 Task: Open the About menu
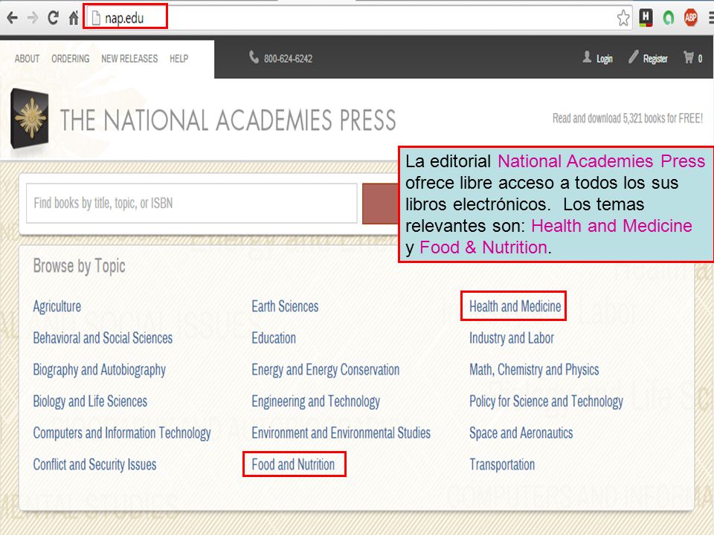[27, 59]
